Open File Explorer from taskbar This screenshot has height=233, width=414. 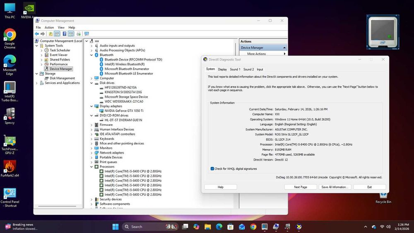pos(207,227)
